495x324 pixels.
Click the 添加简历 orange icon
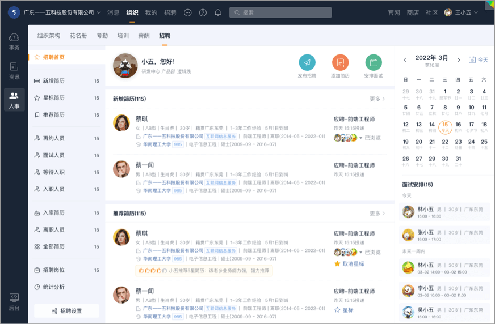pyautogui.click(x=340, y=62)
